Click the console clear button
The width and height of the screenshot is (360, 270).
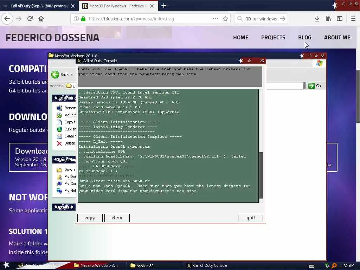[x=117, y=218]
